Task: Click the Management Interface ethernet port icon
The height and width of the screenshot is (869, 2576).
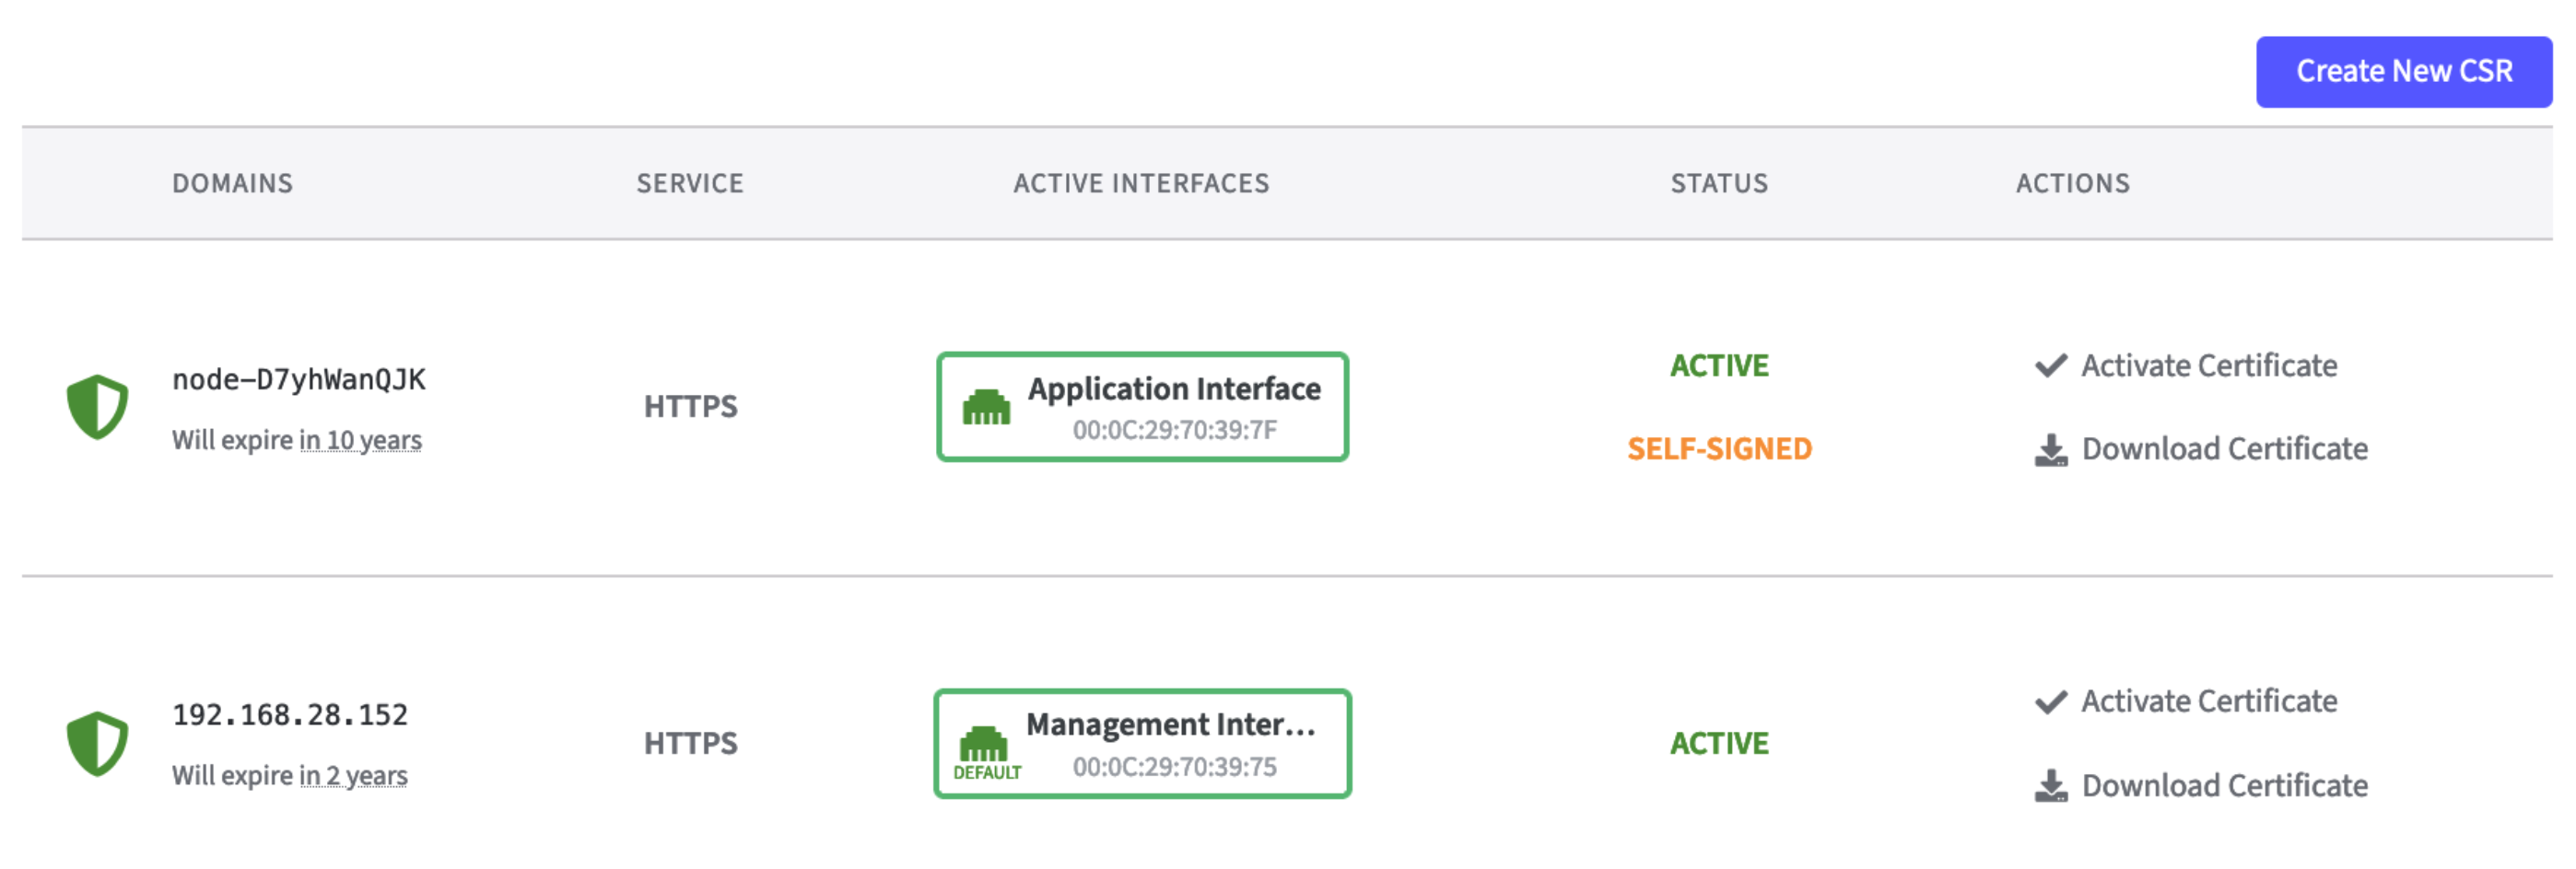Action: click(x=983, y=743)
